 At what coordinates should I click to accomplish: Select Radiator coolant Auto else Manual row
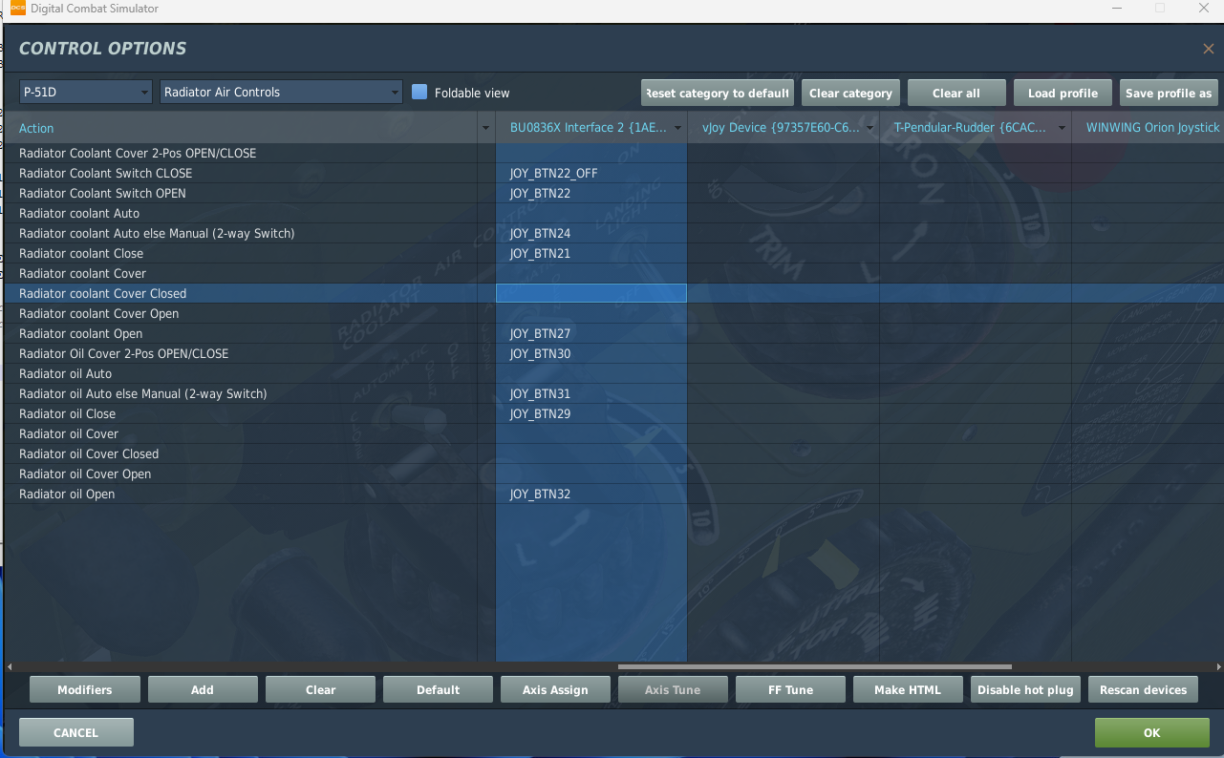614,233
